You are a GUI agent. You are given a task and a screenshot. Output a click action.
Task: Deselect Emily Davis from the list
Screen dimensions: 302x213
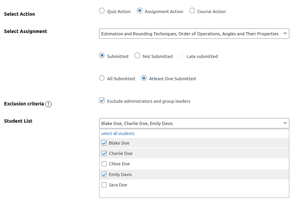click(x=104, y=174)
